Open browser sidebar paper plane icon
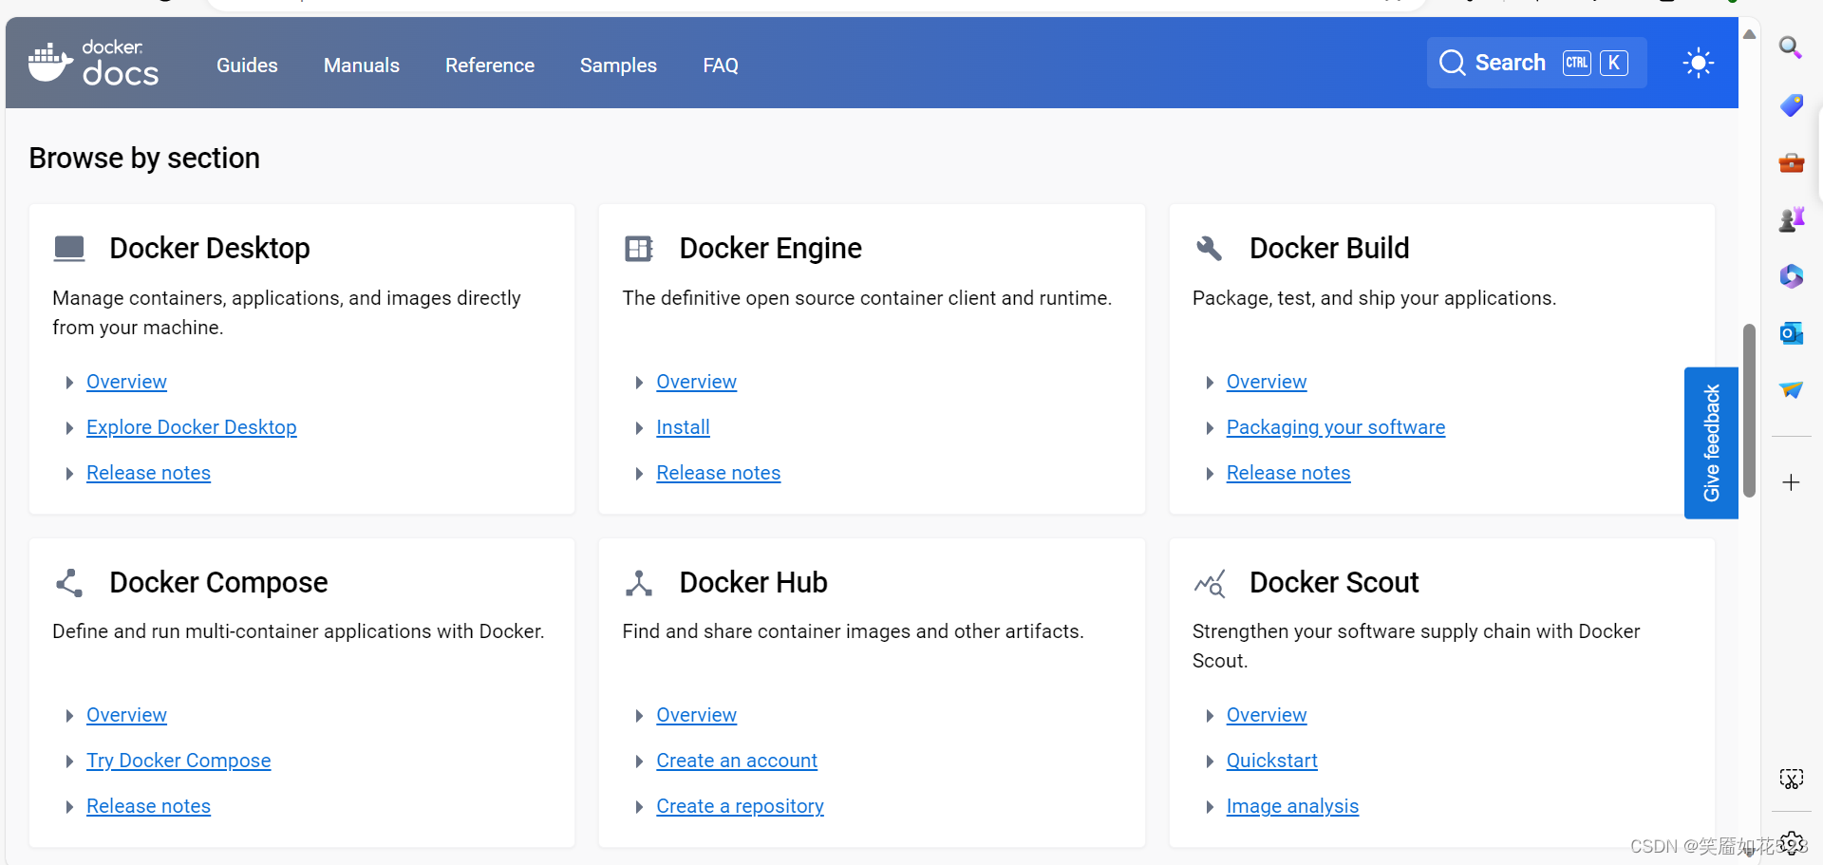This screenshot has height=865, width=1823. pyautogui.click(x=1791, y=390)
